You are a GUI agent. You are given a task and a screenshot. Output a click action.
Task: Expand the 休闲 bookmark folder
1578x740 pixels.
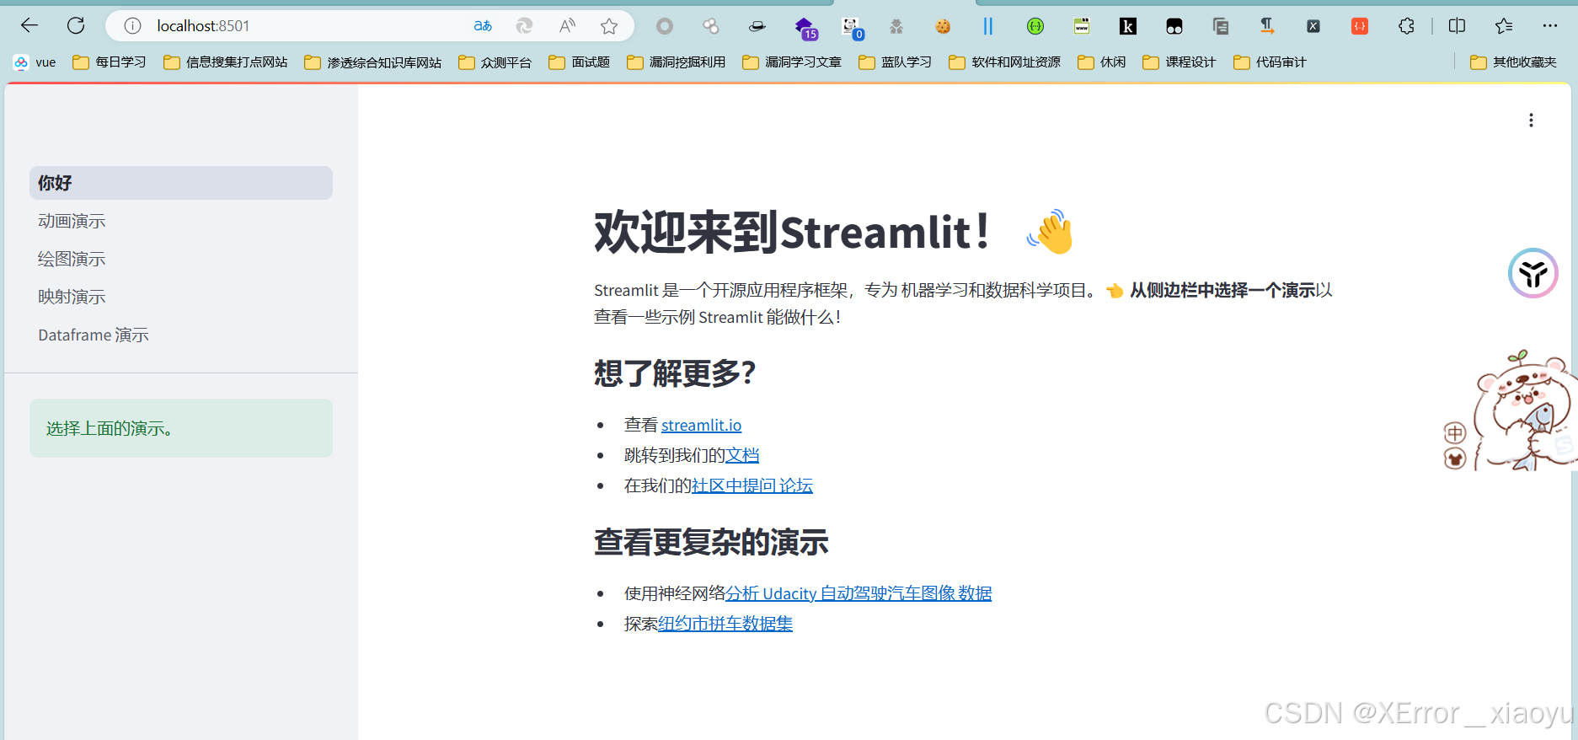[1102, 62]
